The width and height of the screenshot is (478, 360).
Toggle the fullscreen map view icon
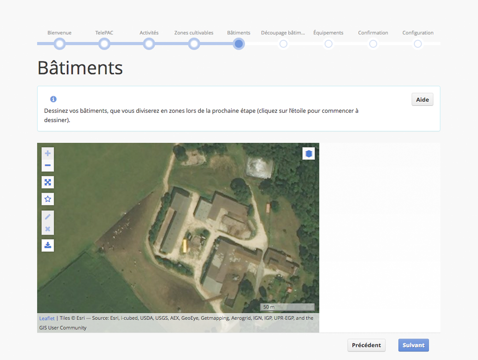[47, 182]
